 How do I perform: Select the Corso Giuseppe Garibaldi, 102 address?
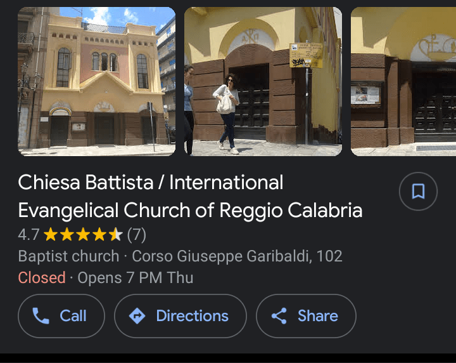point(237,256)
